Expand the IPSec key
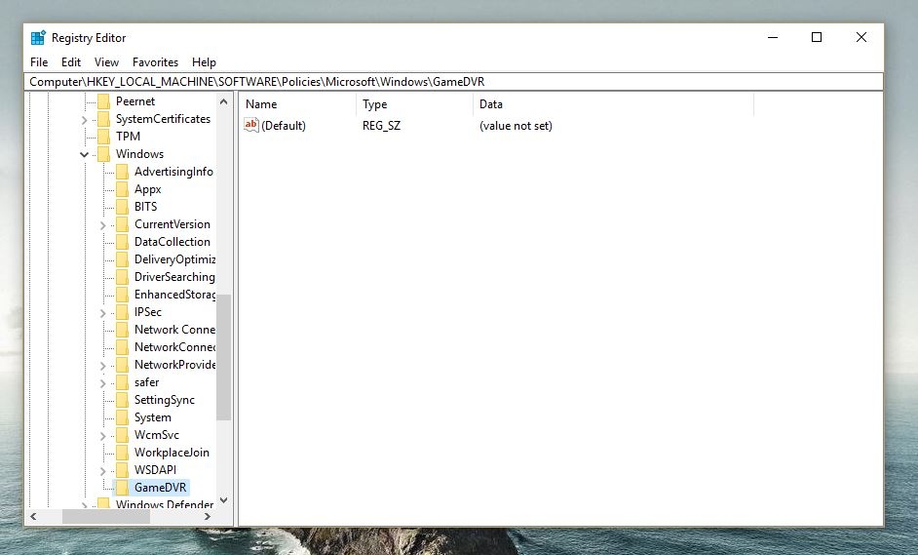918x555 pixels. coord(103,313)
